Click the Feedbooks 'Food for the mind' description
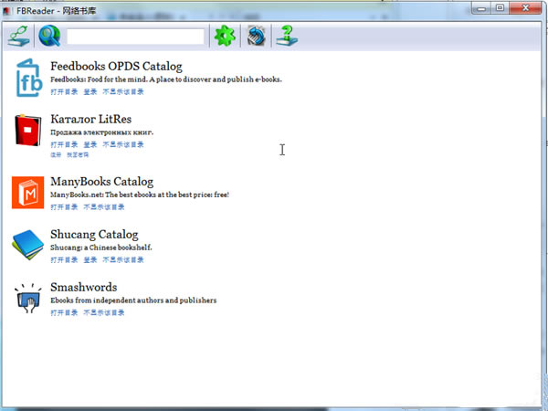548x411 pixels. (x=166, y=79)
